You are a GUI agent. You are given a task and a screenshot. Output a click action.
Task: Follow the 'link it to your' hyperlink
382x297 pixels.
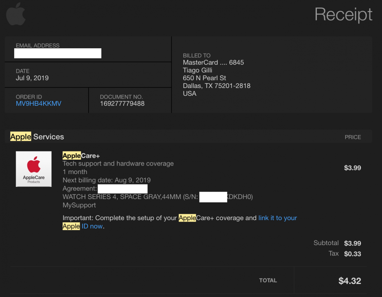277,218
